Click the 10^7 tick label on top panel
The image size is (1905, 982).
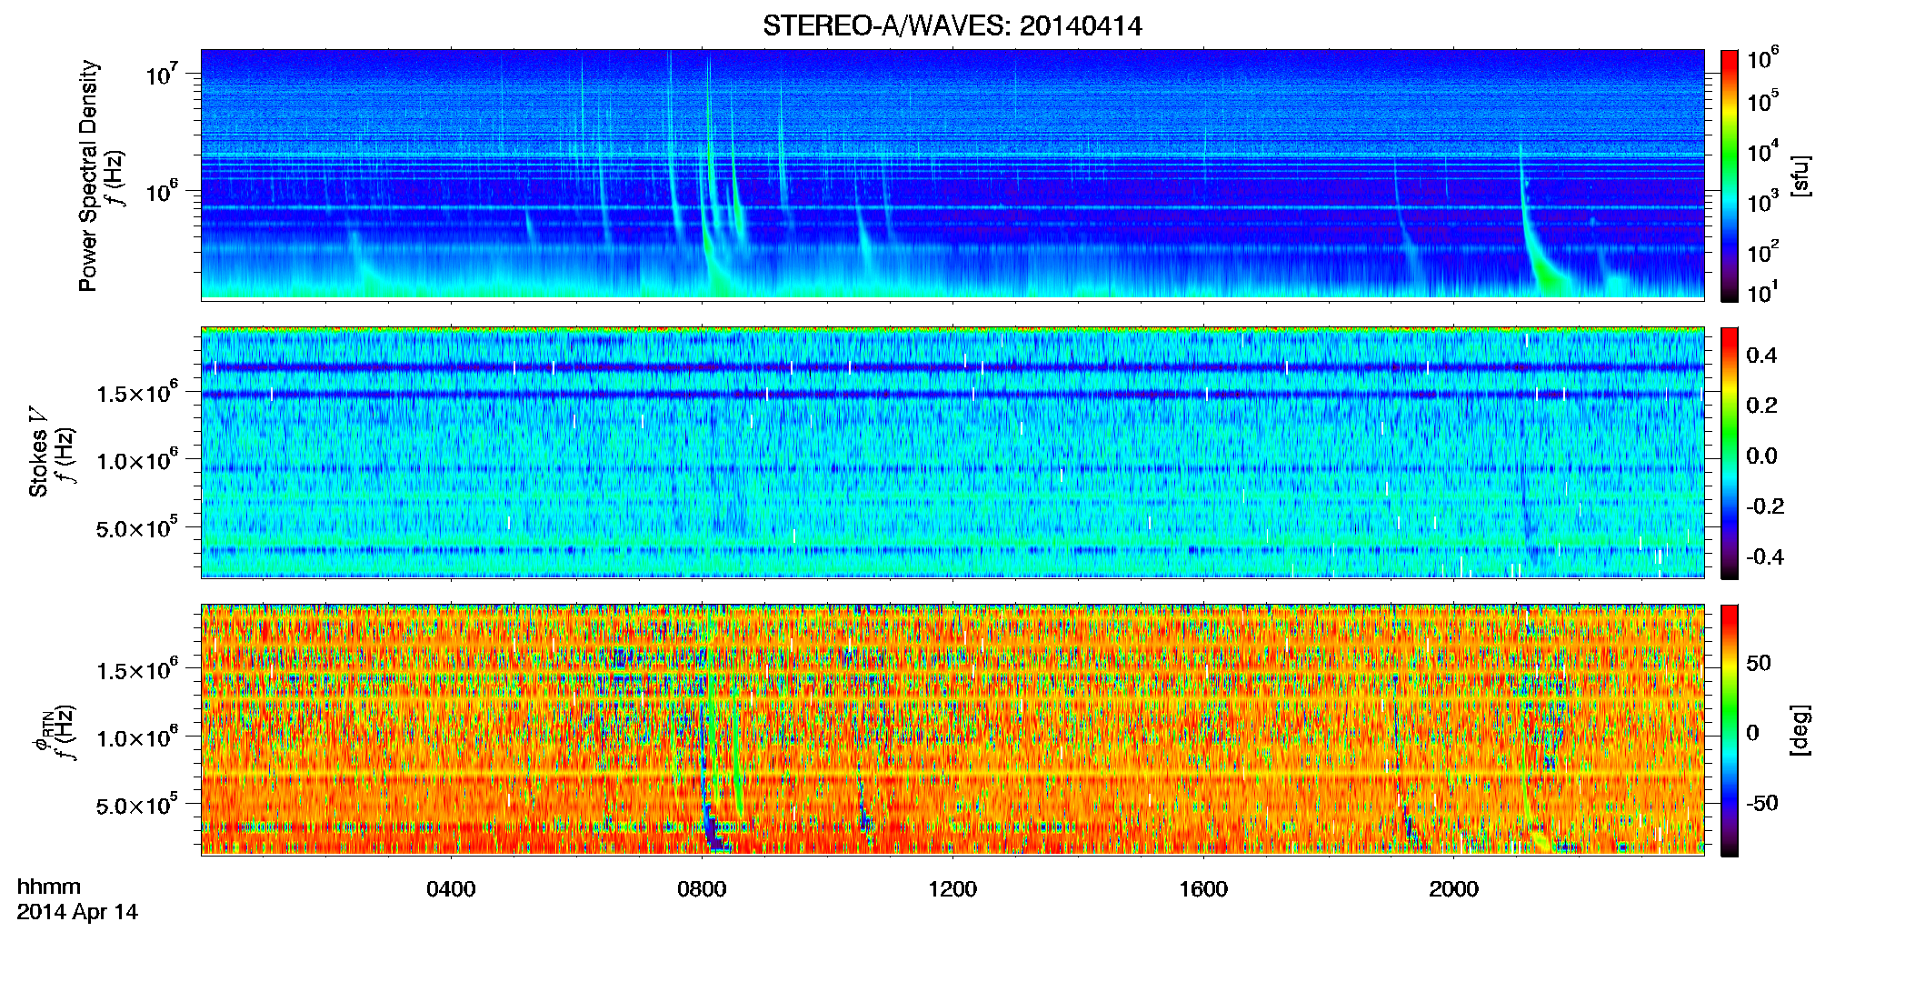pyautogui.click(x=160, y=74)
